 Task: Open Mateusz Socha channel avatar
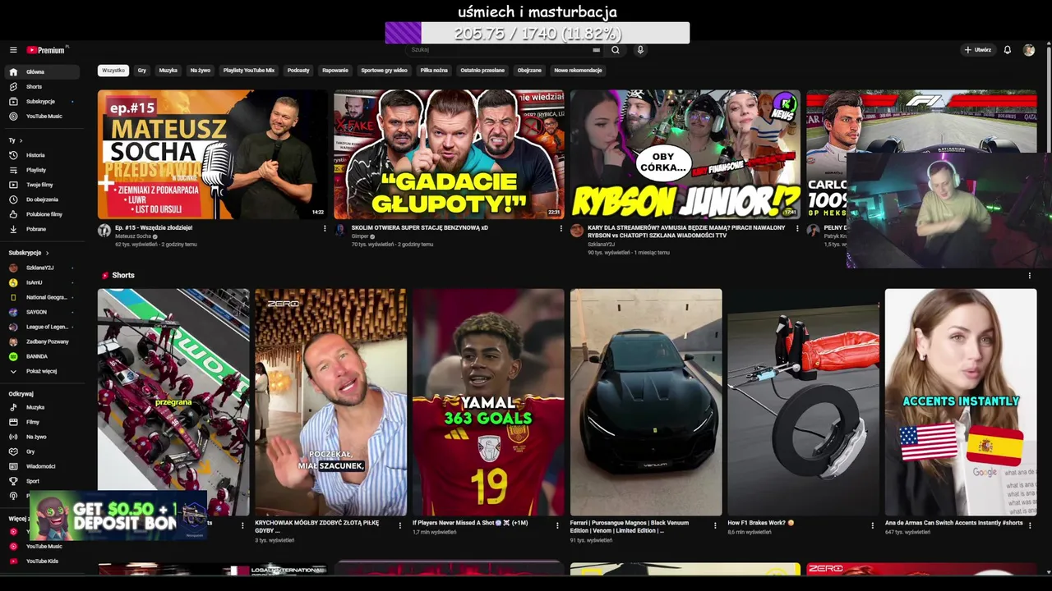pyautogui.click(x=104, y=231)
